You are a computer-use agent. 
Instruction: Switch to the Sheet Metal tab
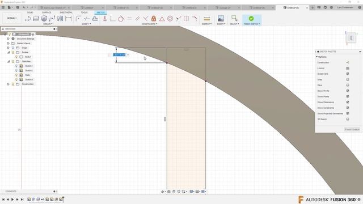coord(66,12)
